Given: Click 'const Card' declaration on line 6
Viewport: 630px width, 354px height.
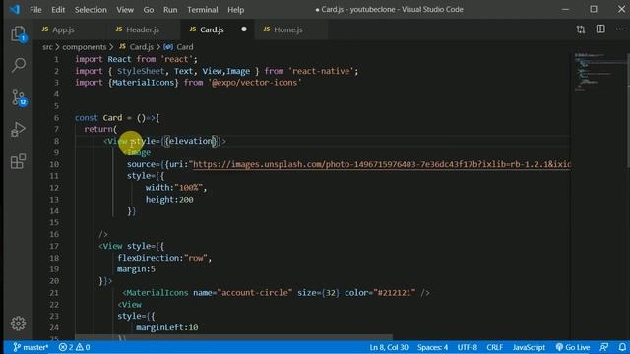Looking at the screenshot, I should coord(98,118).
